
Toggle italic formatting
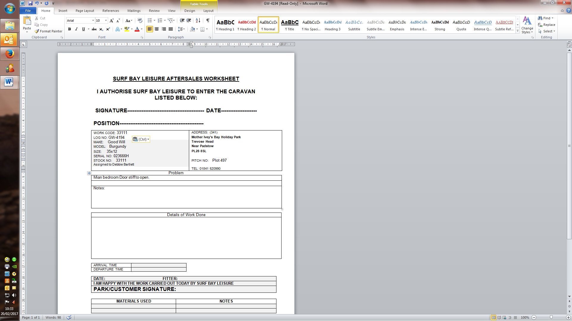(x=76, y=29)
